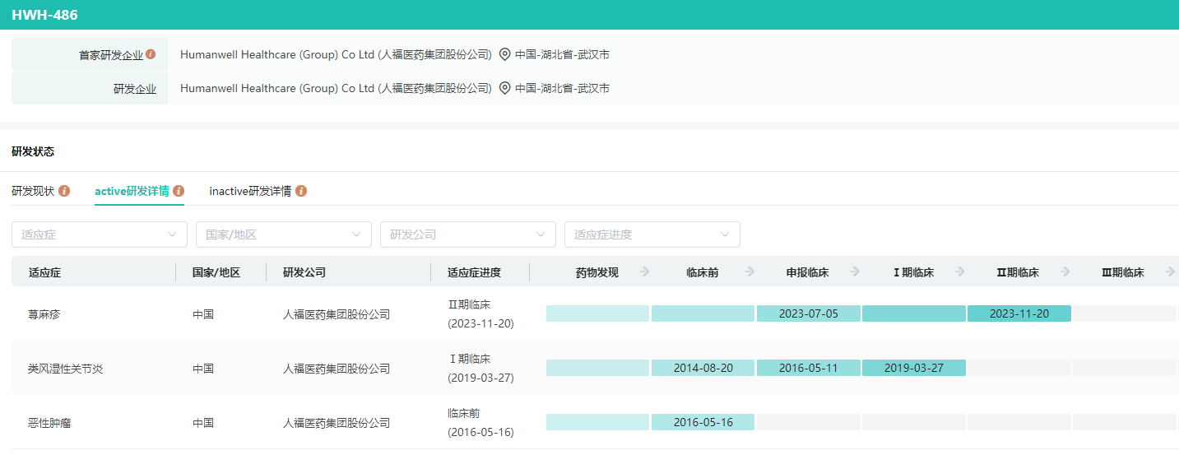1179x455 pixels.
Task: Click info icon next to 研发现状 tab
Action: click(64, 191)
